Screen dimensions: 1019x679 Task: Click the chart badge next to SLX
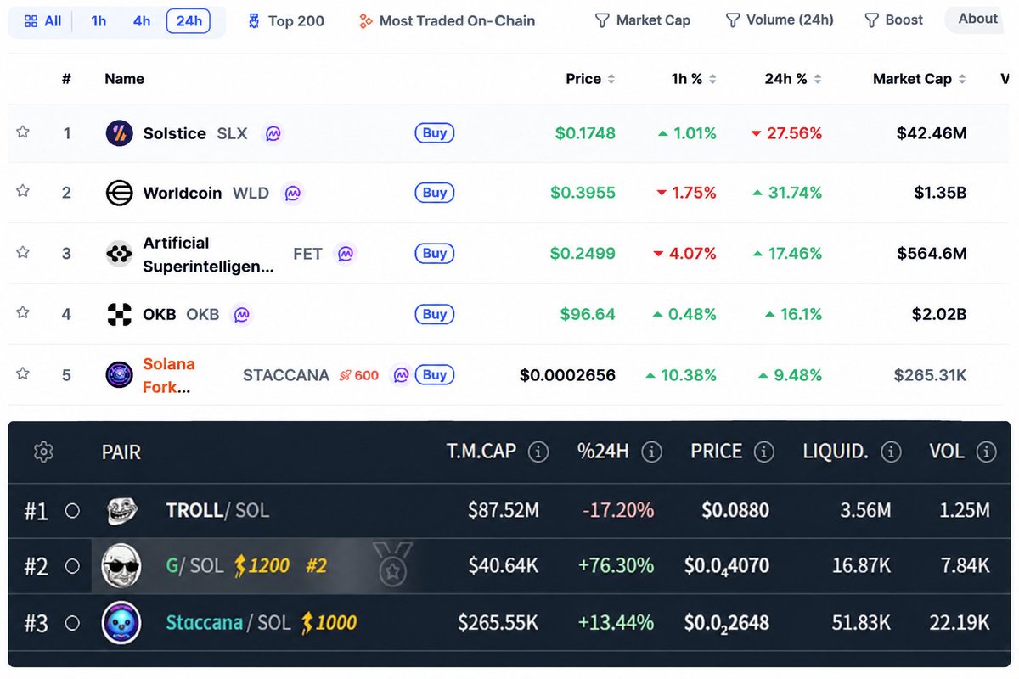[273, 133]
